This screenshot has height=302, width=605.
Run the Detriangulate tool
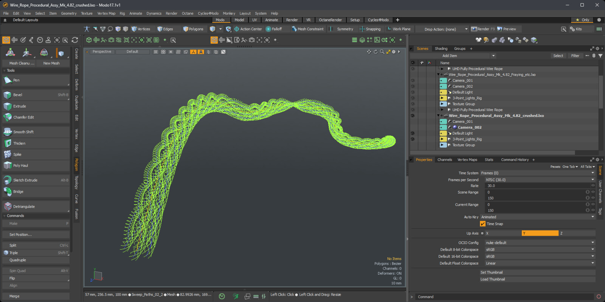pos(36,206)
